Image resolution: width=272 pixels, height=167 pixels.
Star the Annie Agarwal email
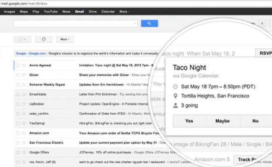[x=24, y=65]
